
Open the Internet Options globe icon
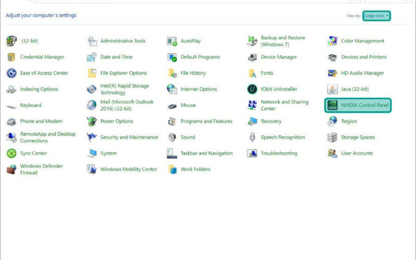pos(172,89)
